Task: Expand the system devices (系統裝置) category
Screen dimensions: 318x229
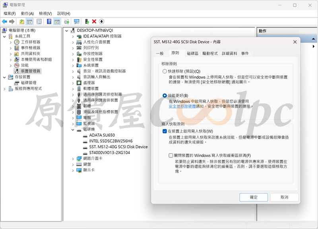Action: 73,66
